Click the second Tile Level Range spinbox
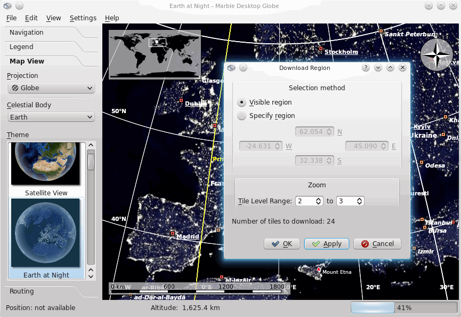461x317 pixels. pos(350,201)
